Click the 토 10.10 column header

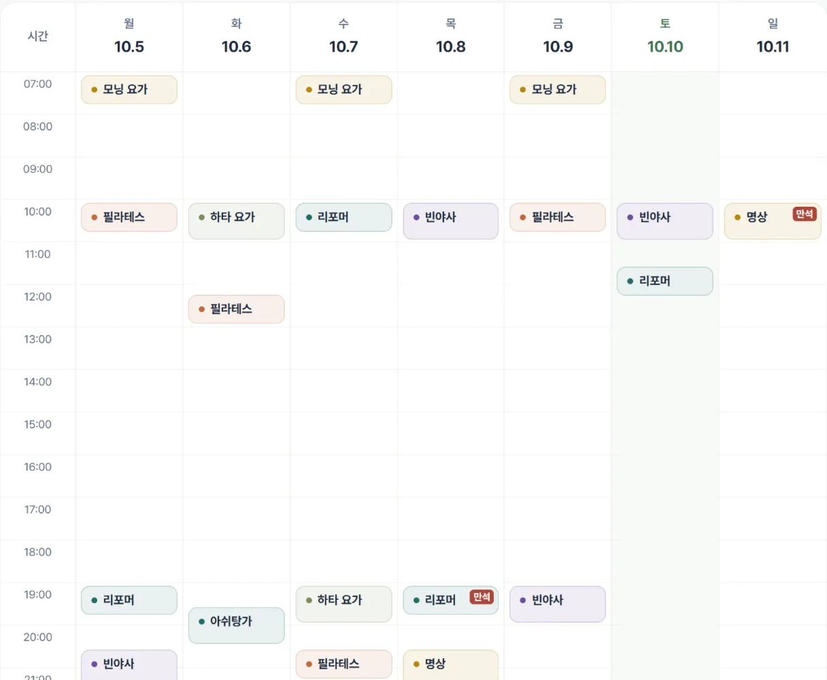665,37
